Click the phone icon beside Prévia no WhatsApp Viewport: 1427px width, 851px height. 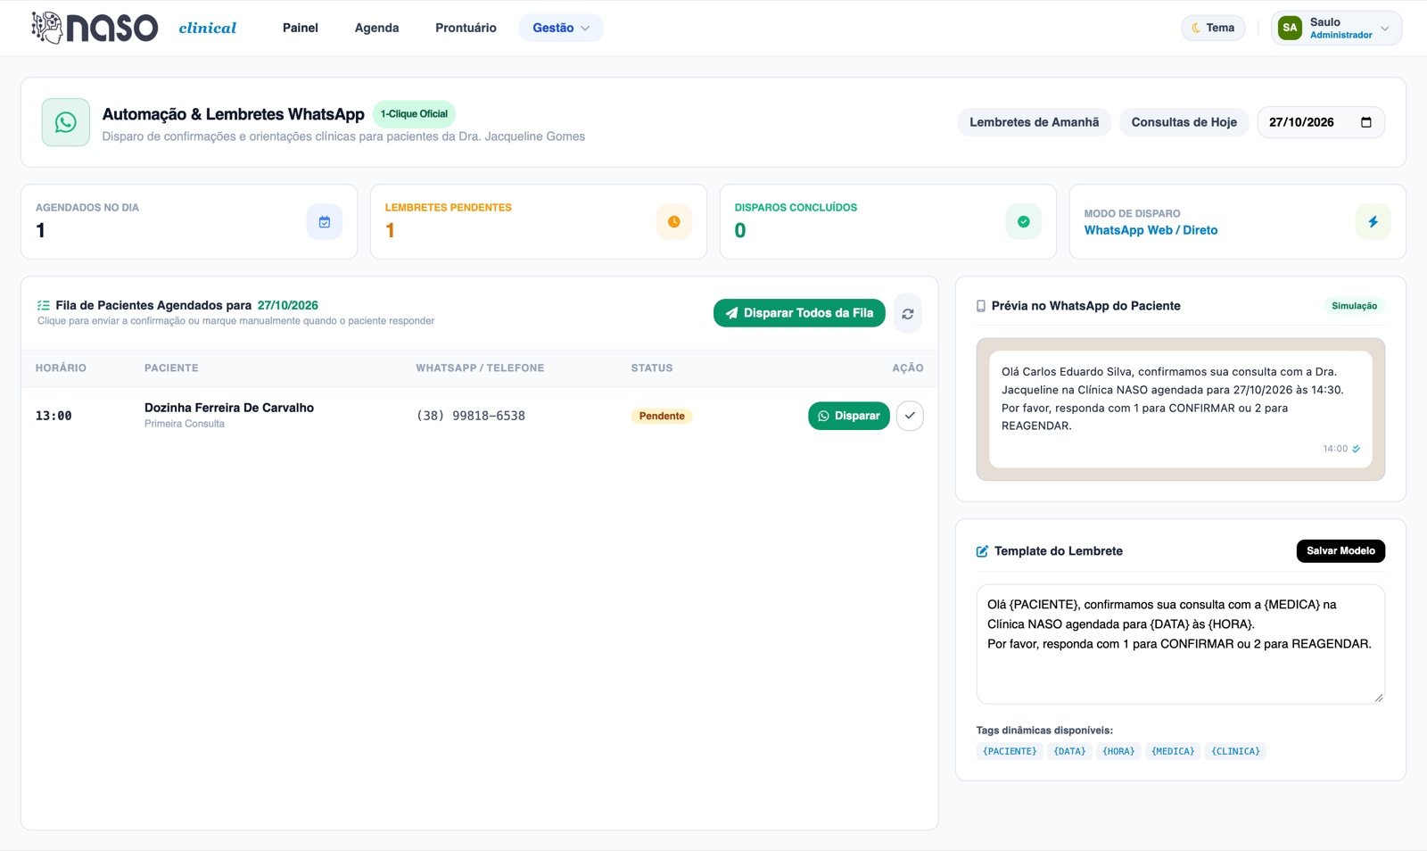(981, 306)
